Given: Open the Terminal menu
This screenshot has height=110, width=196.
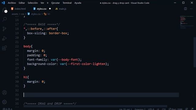Looking at the screenshot, I should 67,3.
